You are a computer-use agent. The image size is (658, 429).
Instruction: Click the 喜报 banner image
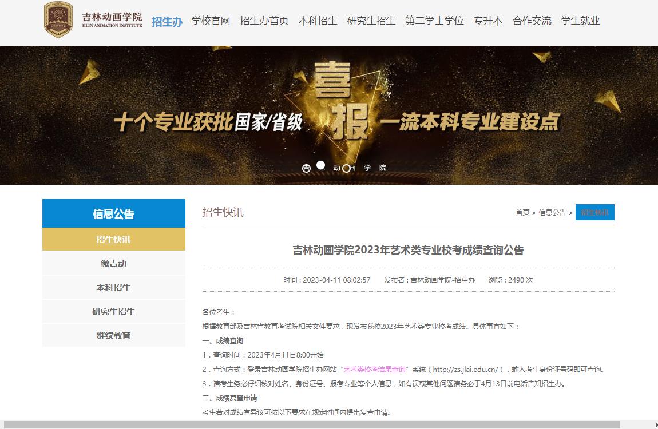point(329,115)
